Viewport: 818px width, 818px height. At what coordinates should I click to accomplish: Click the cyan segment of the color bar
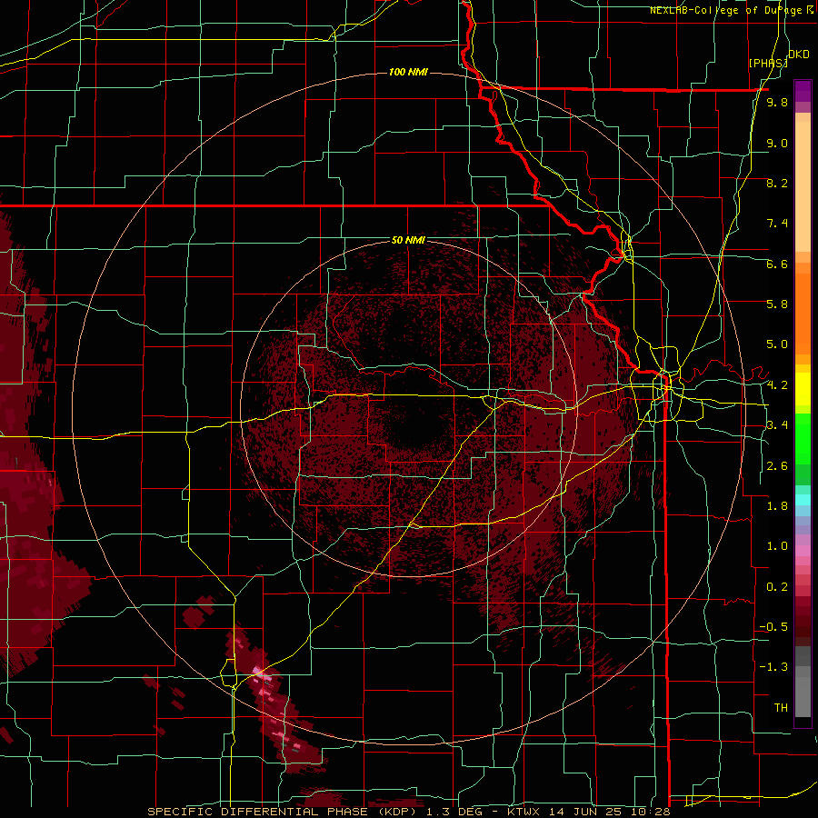pyautogui.click(x=803, y=500)
